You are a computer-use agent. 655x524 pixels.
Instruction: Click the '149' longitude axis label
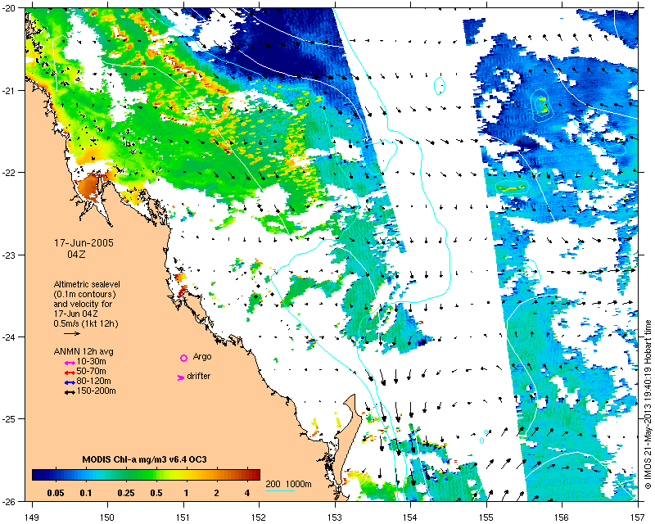pyautogui.click(x=32, y=517)
